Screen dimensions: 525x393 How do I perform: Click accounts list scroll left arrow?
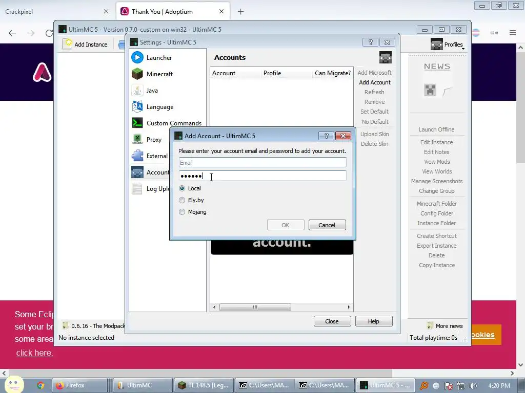pos(214,307)
